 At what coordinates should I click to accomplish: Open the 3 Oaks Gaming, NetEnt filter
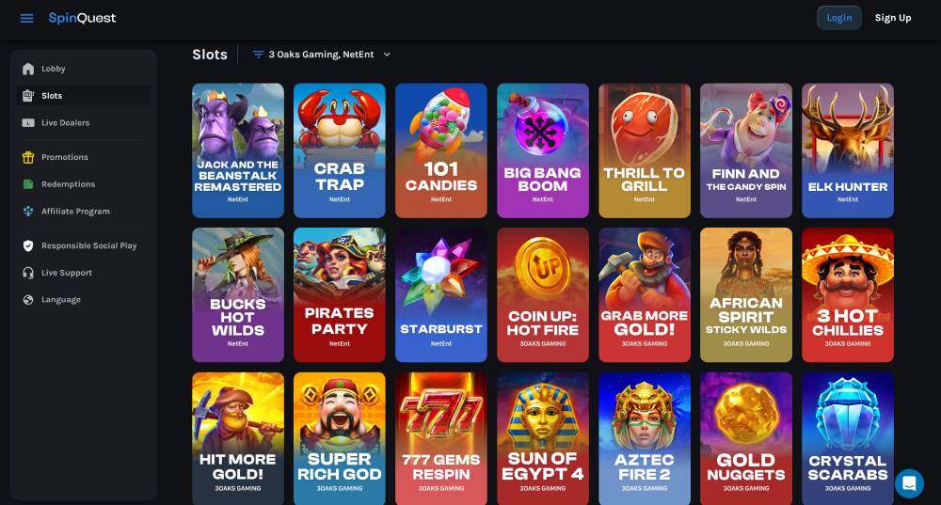(322, 55)
